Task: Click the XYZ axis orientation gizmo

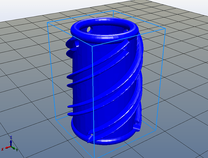Action: pos(10,144)
